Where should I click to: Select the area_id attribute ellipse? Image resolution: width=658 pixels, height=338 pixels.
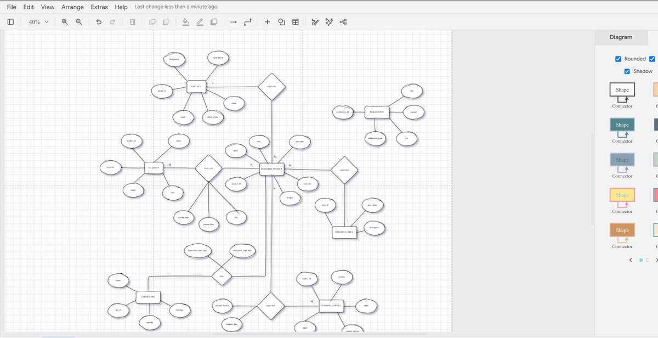(325, 206)
